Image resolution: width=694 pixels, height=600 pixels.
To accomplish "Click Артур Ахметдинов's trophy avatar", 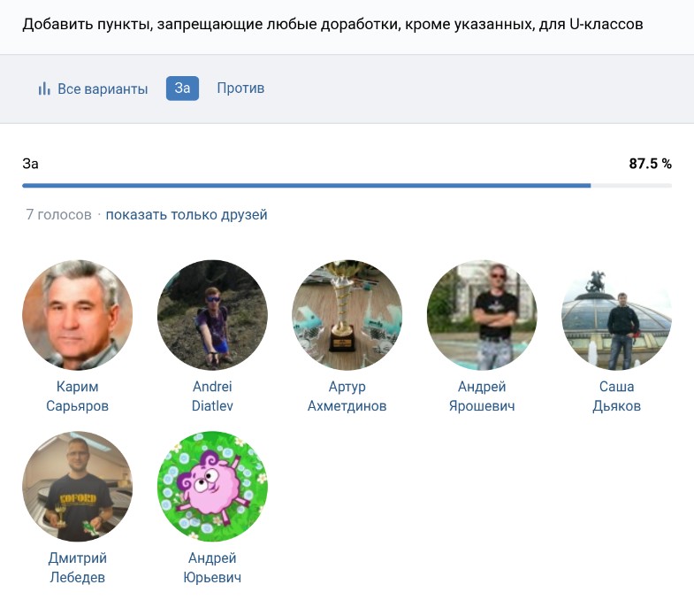I will coord(347,315).
